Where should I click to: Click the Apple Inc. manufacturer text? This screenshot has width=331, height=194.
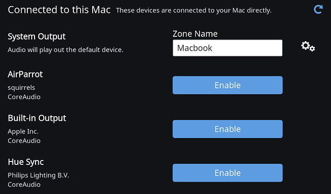point(23,131)
